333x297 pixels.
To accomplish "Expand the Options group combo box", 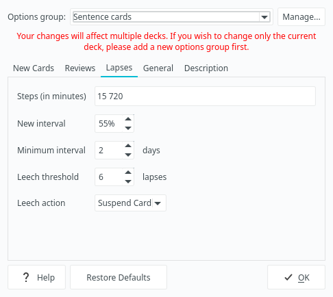I will [171, 17].
